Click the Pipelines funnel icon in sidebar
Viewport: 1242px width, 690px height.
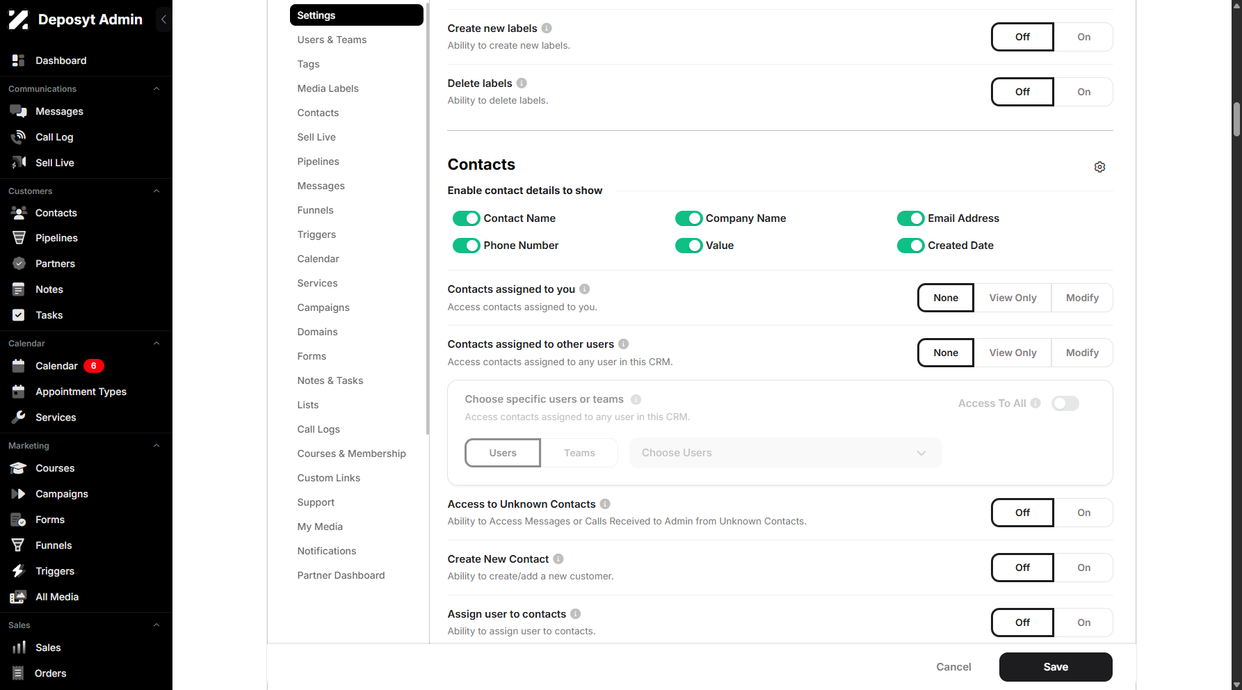[x=19, y=238]
